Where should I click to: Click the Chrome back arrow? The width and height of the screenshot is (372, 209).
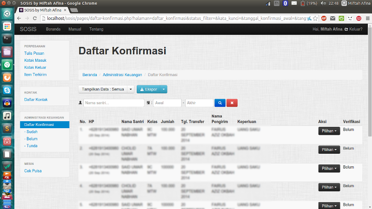[19, 19]
